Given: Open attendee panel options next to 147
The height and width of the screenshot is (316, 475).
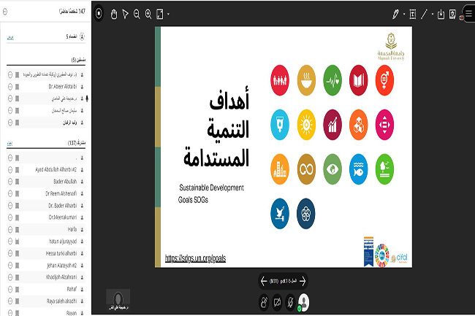Looking at the screenshot, I should click(x=5, y=12).
